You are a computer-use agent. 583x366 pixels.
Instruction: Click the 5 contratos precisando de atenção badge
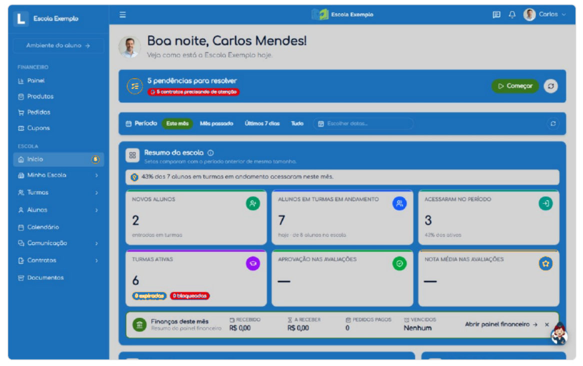click(193, 92)
